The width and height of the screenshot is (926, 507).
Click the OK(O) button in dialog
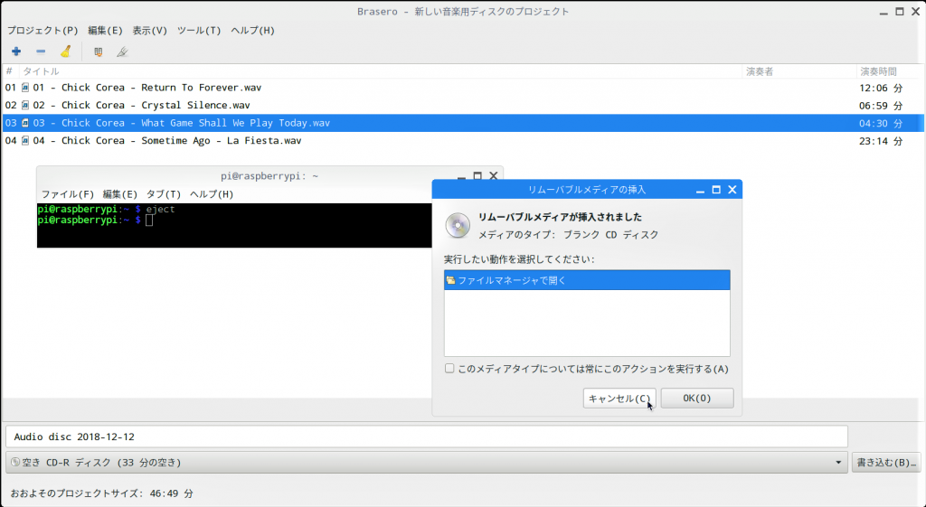pyautogui.click(x=697, y=399)
